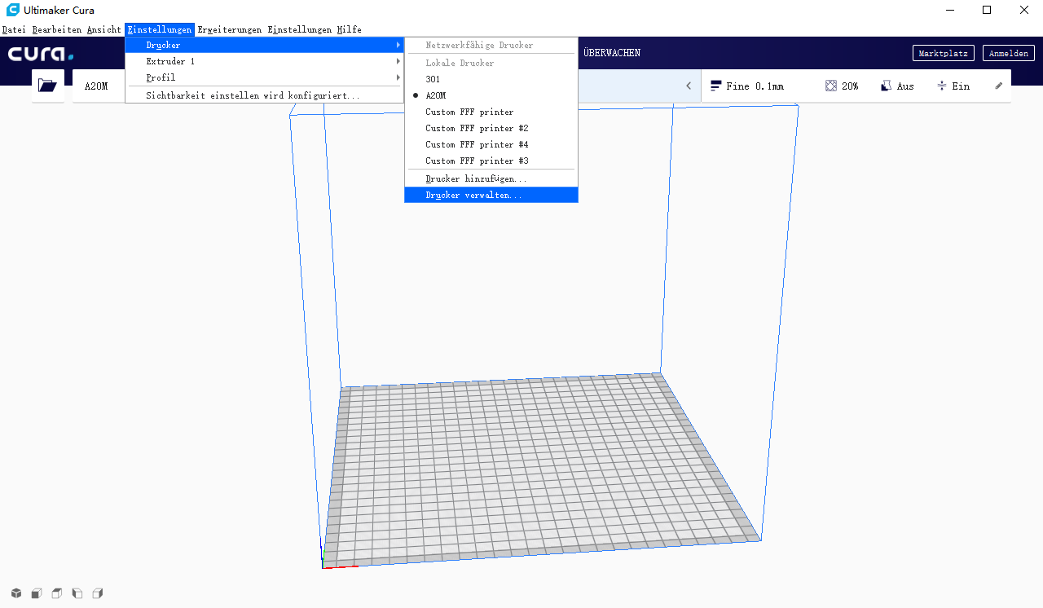
Task: Click the adhesion Ein icon
Action: (x=942, y=86)
